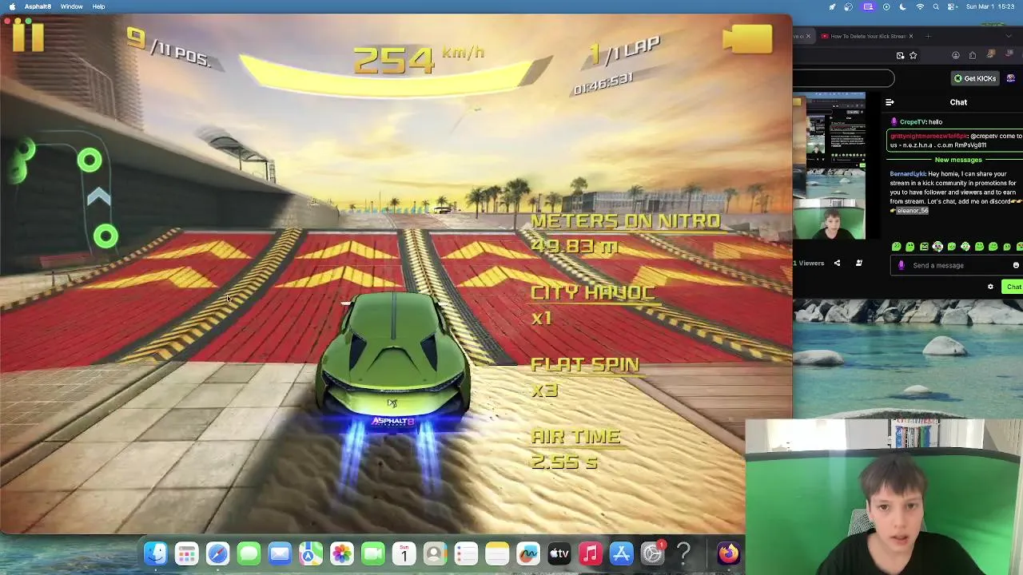The image size is (1023, 575).
Task: Open Finder from the Dock
Action: click(x=156, y=553)
